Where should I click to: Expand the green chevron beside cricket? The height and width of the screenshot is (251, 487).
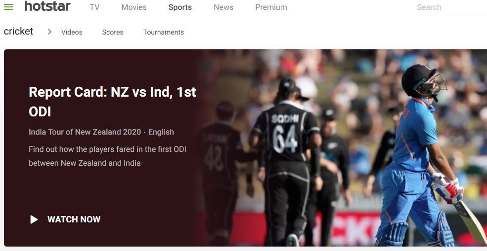49,32
